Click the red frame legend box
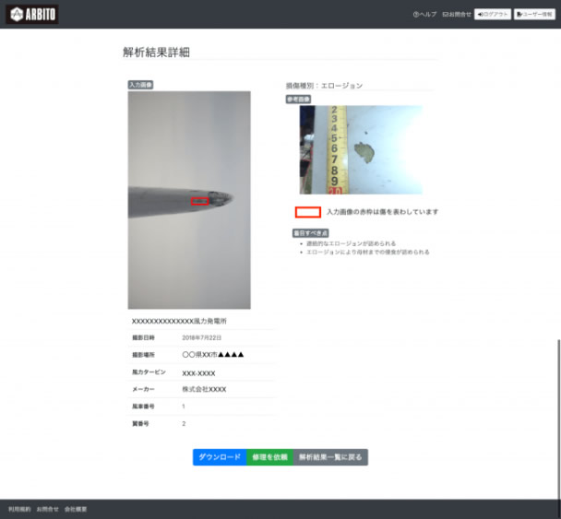 tap(307, 212)
